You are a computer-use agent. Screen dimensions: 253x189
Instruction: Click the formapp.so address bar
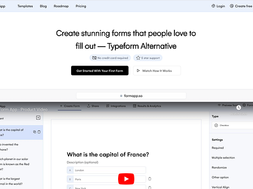(x=131, y=96)
